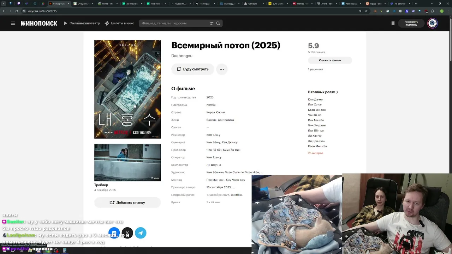This screenshot has height=254, width=452.
Task: Switch to the GuessThe.G browser tab
Action: click(x=181, y=4)
